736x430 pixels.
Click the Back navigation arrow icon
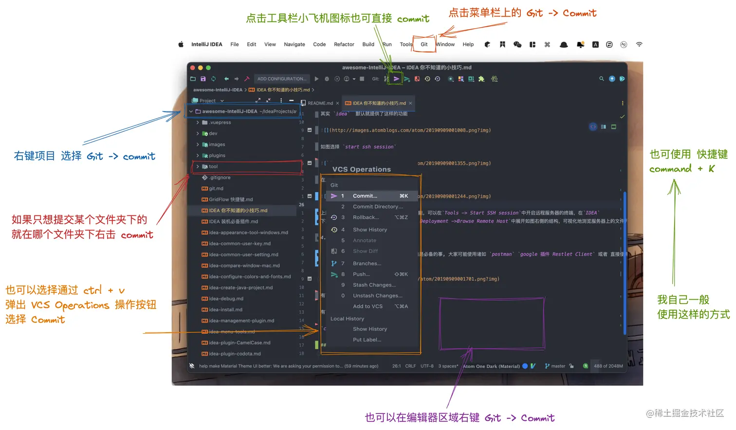(226, 79)
